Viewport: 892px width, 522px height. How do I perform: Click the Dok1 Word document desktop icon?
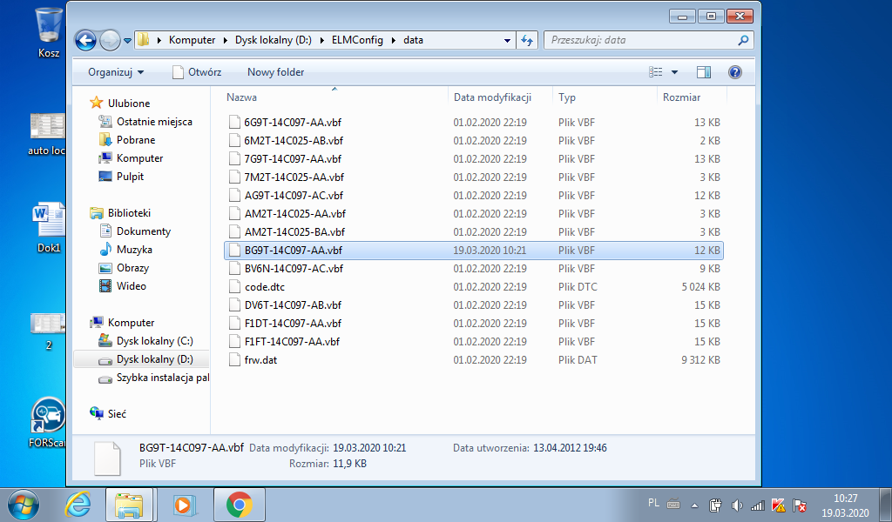pyautogui.click(x=49, y=227)
